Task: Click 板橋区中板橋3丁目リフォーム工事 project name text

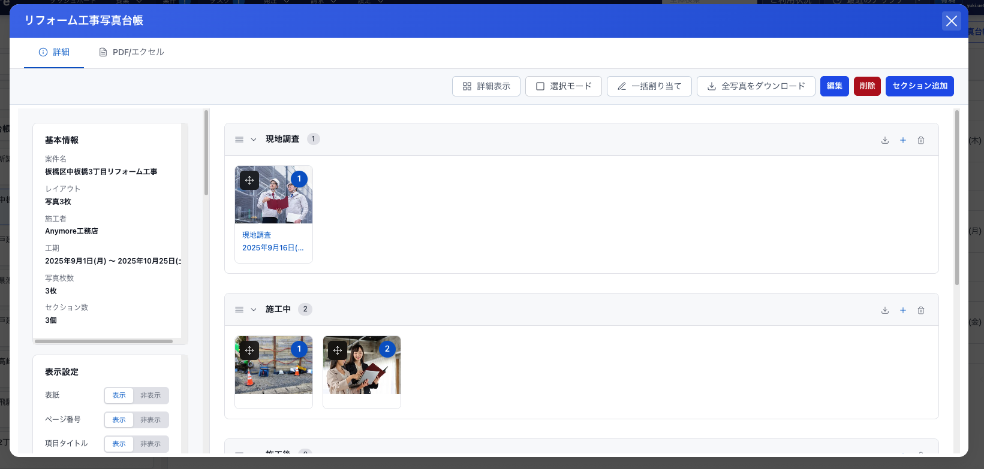Action: [101, 172]
